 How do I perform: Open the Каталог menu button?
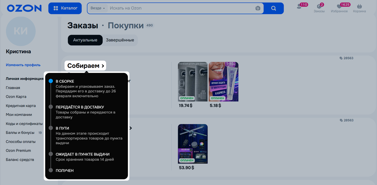click(65, 8)
